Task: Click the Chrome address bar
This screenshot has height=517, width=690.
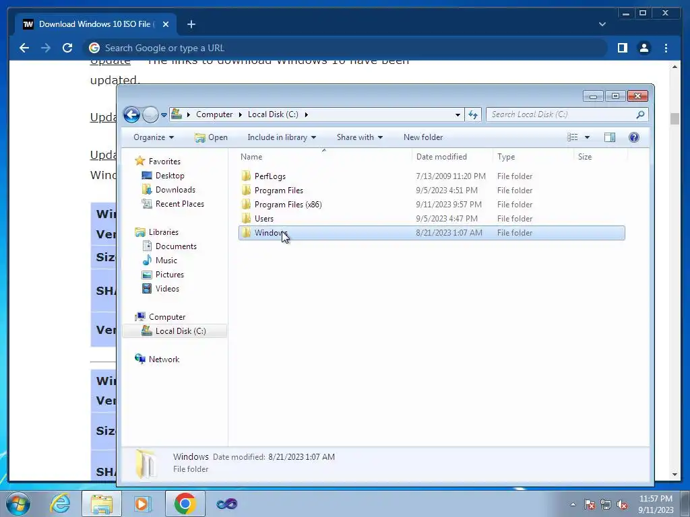Action: click(346, 48)
